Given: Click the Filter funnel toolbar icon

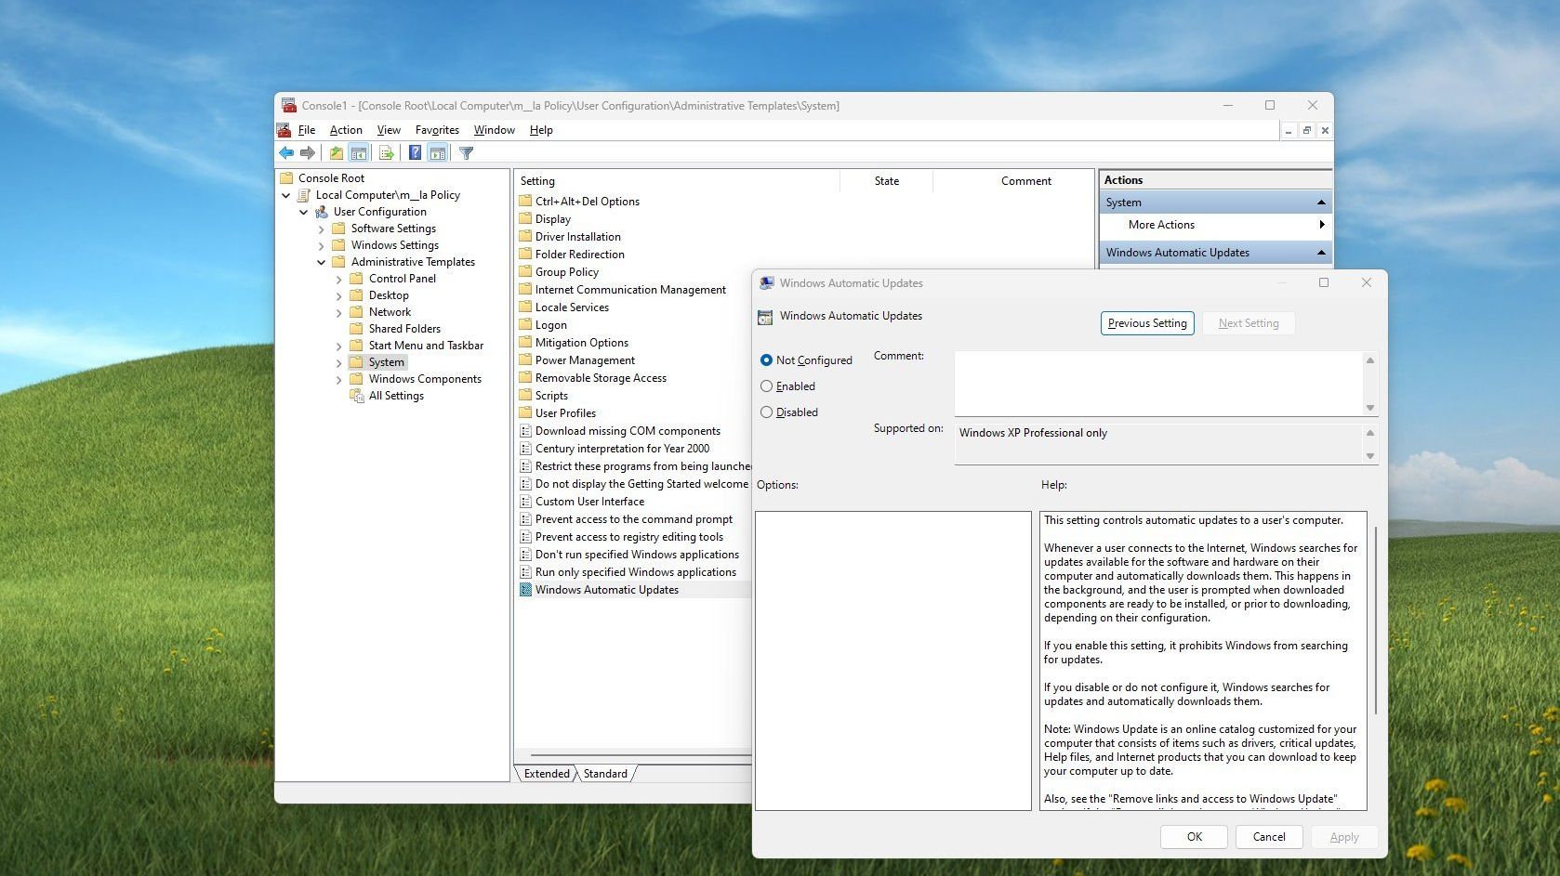Looking at the screenshot, I should pos(467,153).
